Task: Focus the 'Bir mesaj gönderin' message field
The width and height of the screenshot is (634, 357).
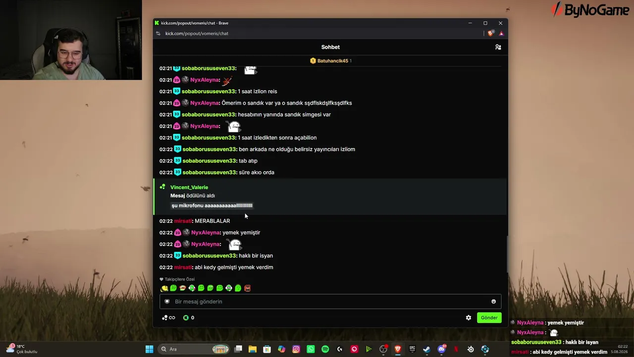Action: [x=330, y=301]
